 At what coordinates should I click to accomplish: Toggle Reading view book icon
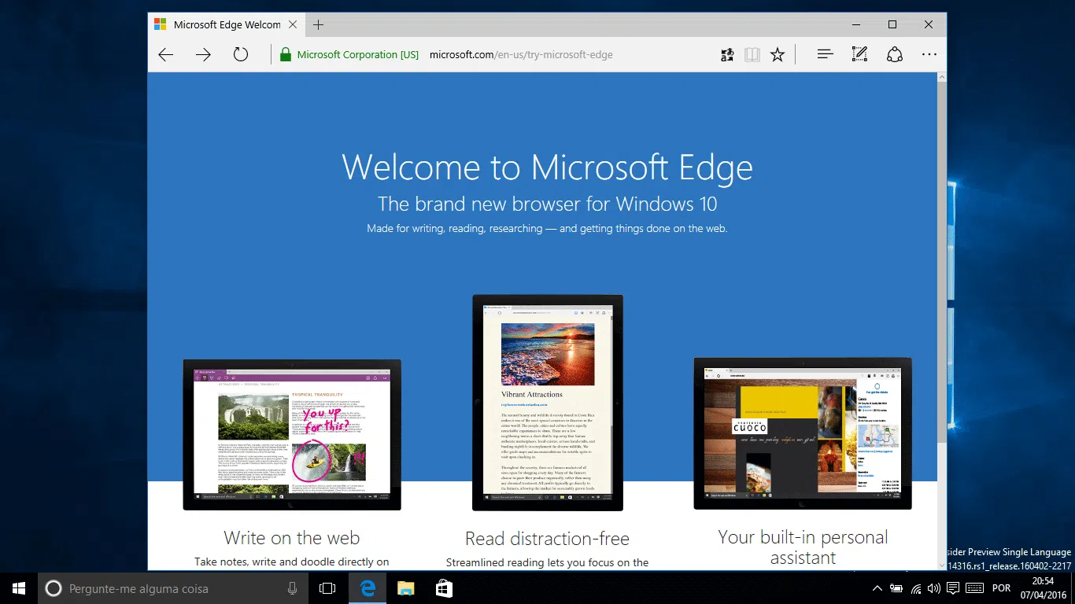(752, 54)
